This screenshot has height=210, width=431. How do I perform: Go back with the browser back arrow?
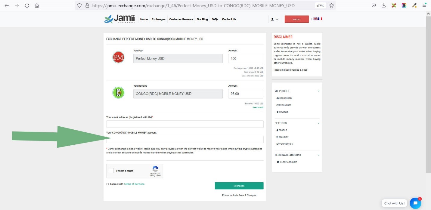[7, 5]
